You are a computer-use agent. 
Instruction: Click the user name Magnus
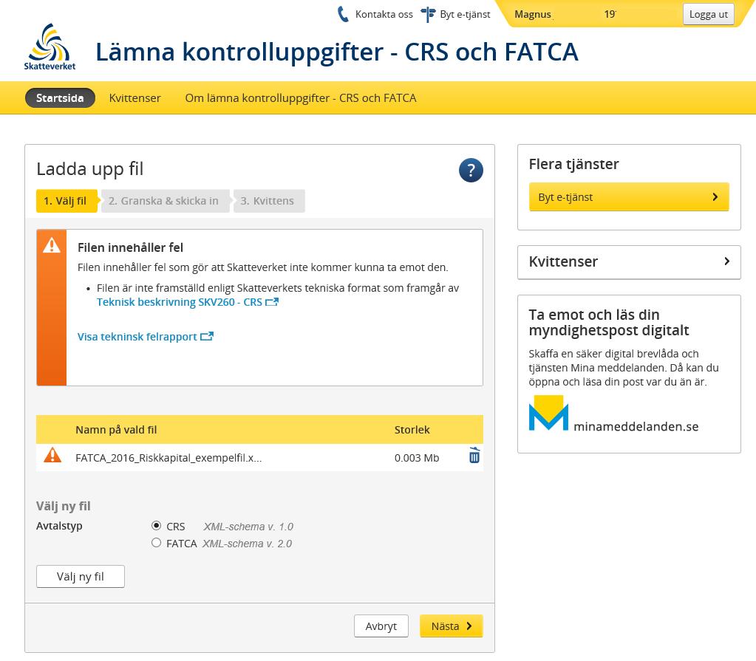click(533, 15)
